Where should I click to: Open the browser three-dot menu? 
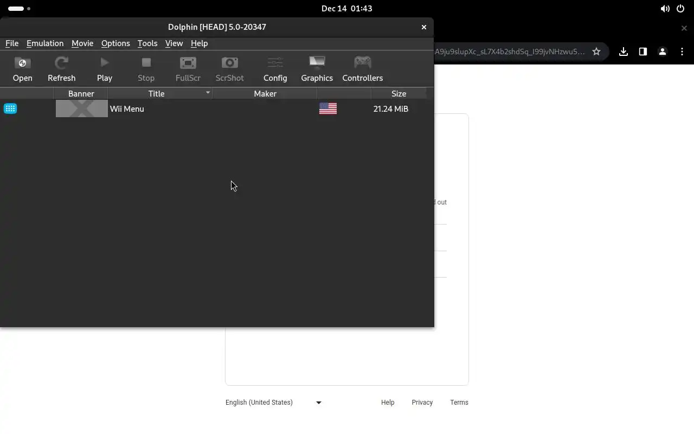pos(682,52)
